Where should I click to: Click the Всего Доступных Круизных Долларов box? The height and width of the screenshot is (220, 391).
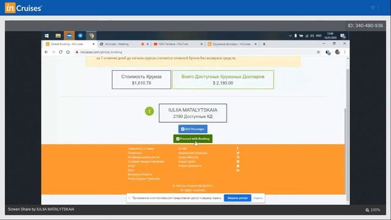(x=223, y=79)
